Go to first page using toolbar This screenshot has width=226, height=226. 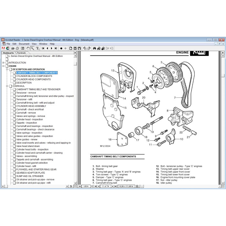click(43, 48)
